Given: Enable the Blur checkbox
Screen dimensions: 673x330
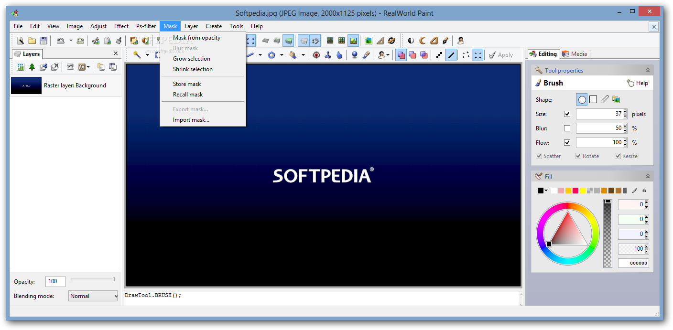Looking at the screenshot, I should [x=567, y=128].
